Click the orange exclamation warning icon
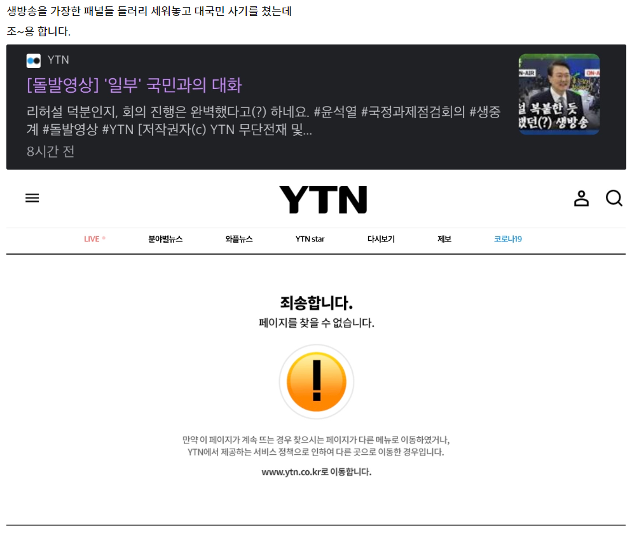Image resolution: width=632 pixels, height=533 pixels. [x=317, y=381]
